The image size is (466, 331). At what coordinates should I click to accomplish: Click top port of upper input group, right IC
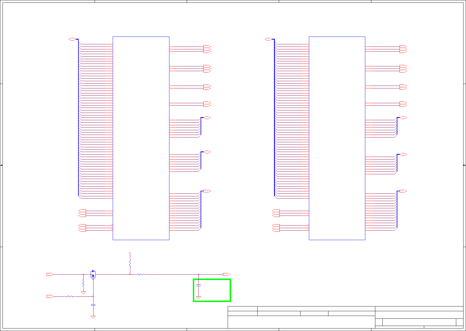276,211
